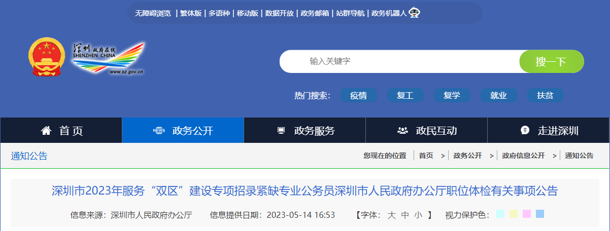
Task: Click the speech bubble icon beside 走进深圳
Action: (525, 131)
